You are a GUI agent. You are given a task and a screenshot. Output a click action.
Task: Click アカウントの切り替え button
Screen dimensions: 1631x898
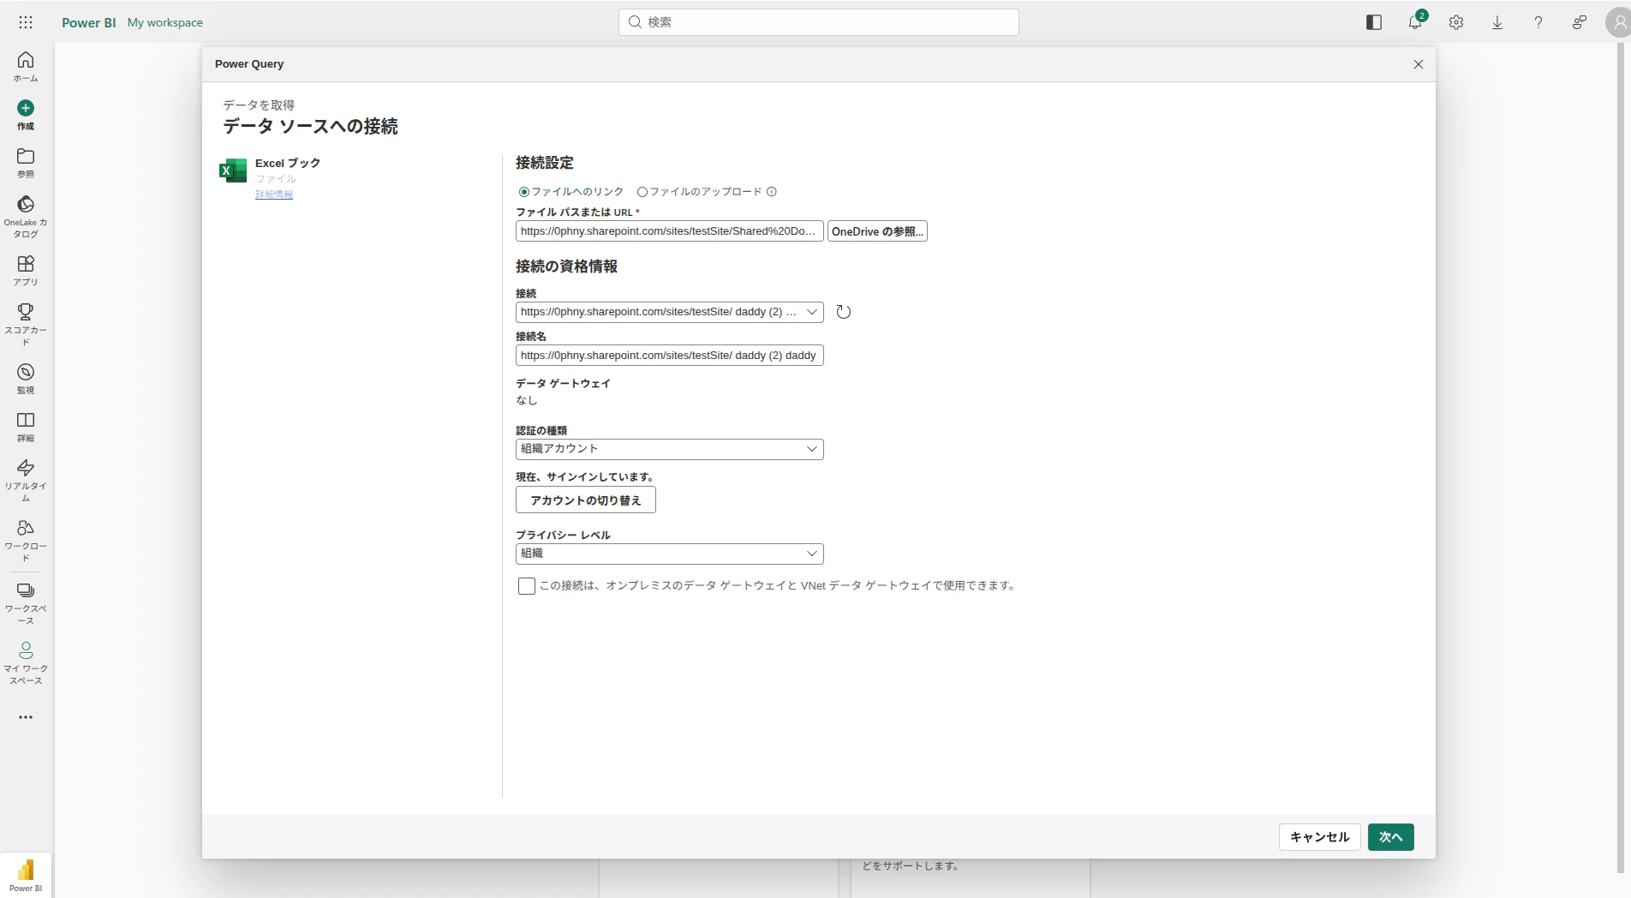[586, 500]
